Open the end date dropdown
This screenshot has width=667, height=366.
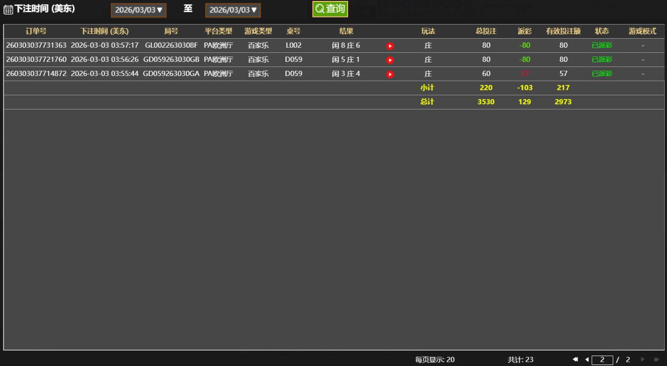[x=233, y=10]
